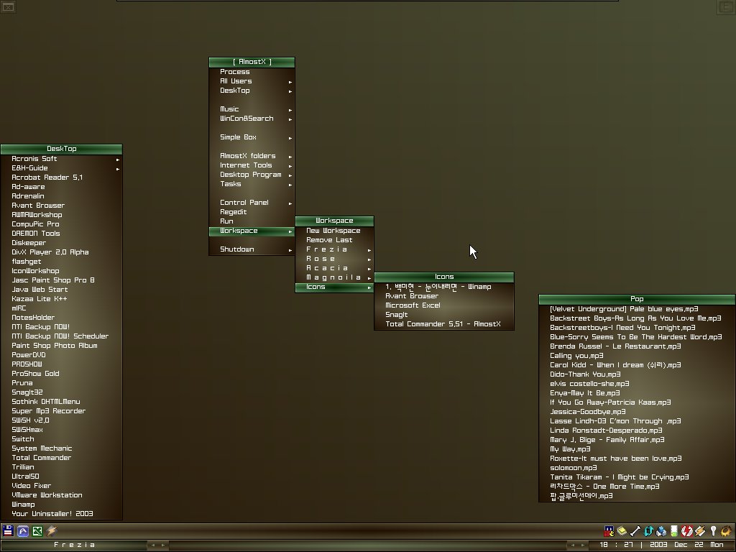
Task: Expand the All Users submenu arrow
Action: [x=290, y=82]
